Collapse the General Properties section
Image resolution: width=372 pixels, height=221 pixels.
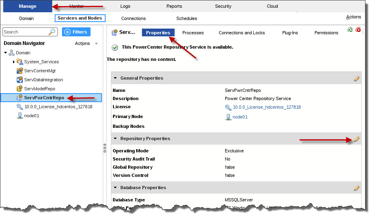[x=115, y=78]
